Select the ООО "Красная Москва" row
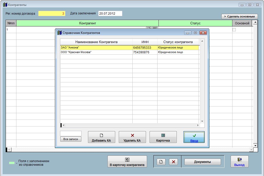 tap(130, 52)
